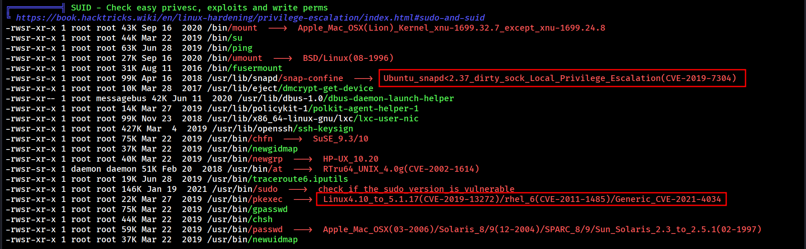The image size is (806, 249).
Task: Click the RTru64_UNIX_4.0g CVE-2002-1614 text
Action: pyautogui.click(x=401, y=169)
